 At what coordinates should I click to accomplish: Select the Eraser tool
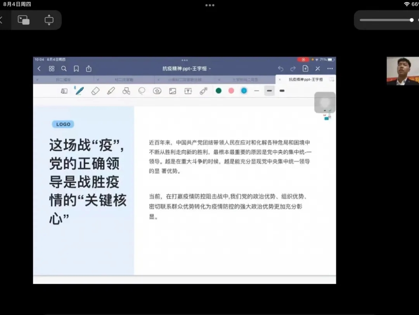click(x=95, y=91)
